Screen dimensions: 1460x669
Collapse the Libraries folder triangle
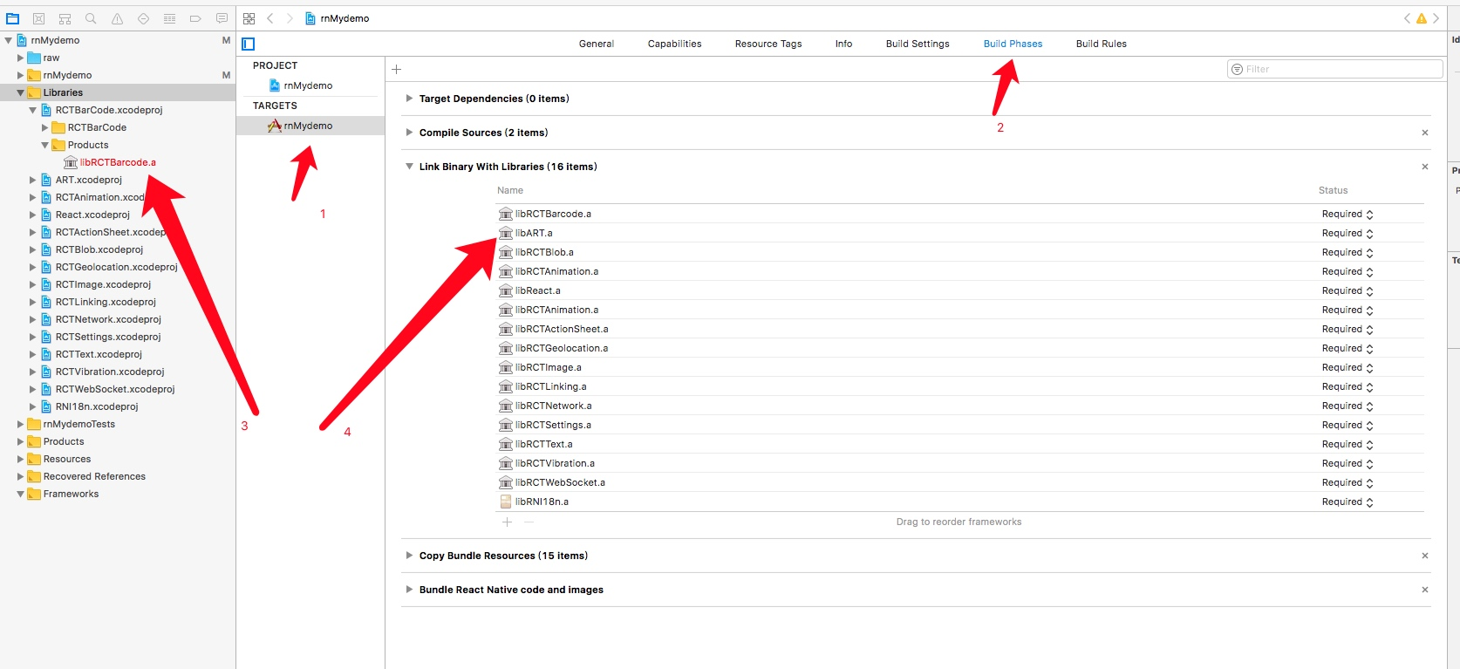[x=20, y=92]
